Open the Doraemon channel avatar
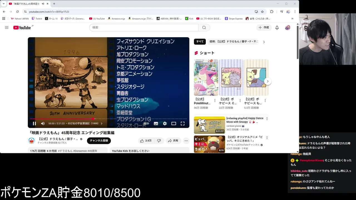Image resolution: width=356 pixels, height=200 pixels. click(x=32, y=141)
